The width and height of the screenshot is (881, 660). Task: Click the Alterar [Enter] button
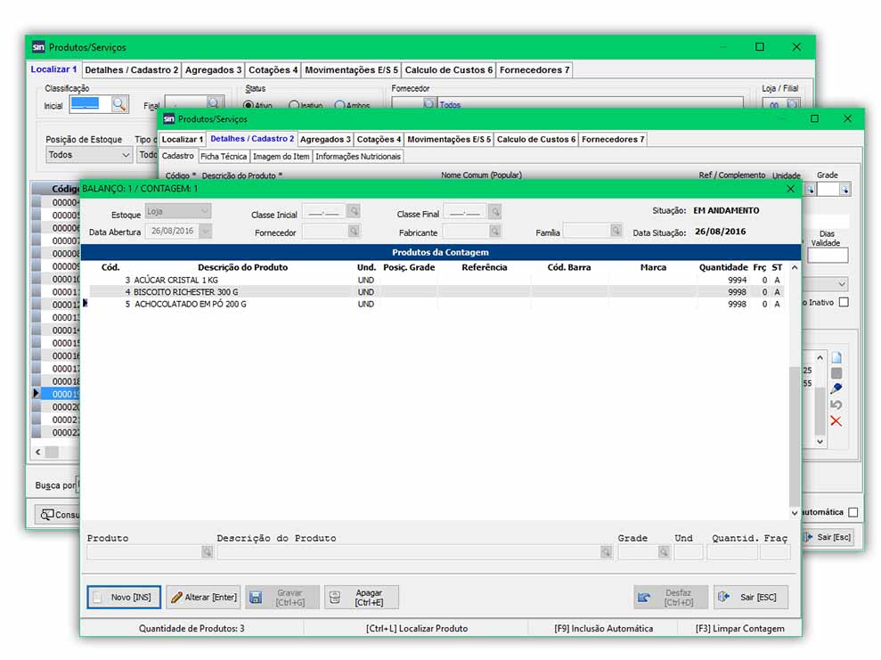203,597
